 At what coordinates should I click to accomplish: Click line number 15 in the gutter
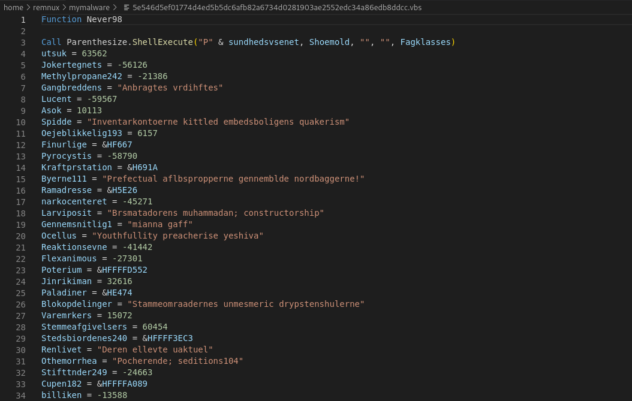coord(21,179)
